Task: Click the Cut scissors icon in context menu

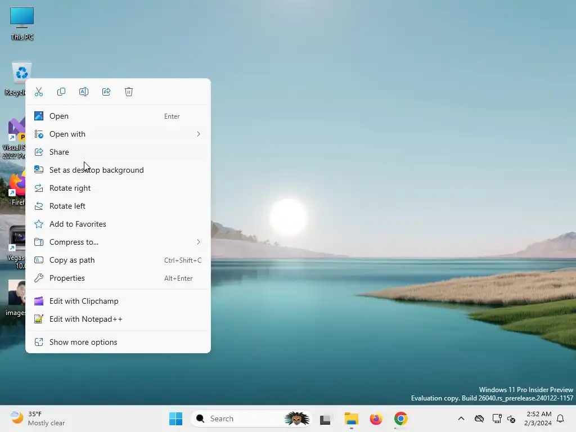Action: tap(39, 92)
